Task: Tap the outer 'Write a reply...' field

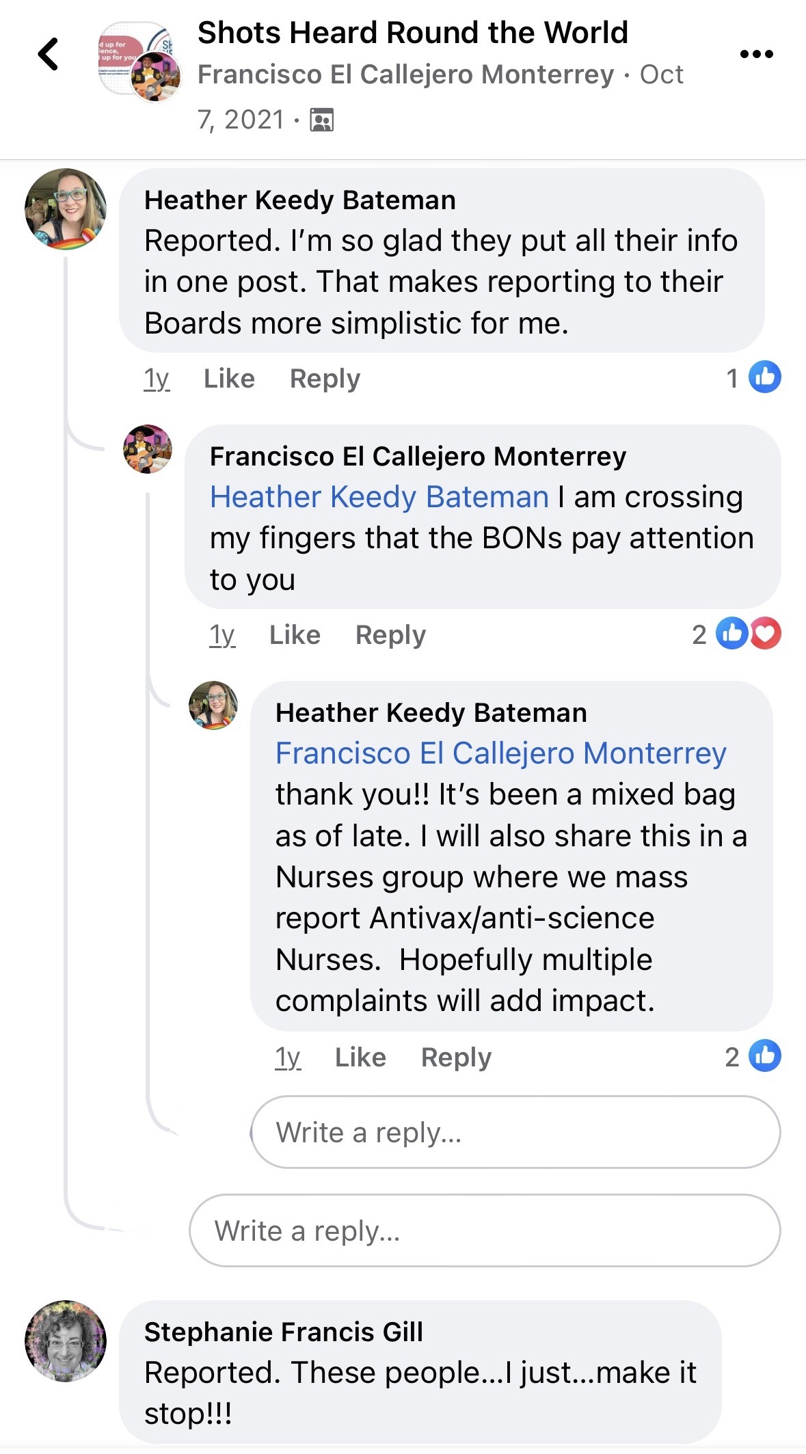Action: pos(485,1230)
